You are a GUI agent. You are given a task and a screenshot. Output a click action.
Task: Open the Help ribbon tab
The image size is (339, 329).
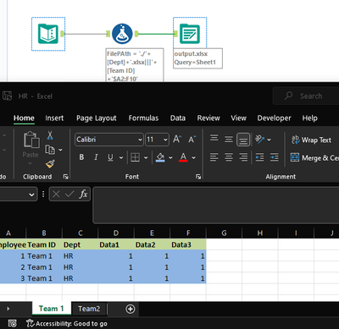pyautogui.click(x=310, y=118)
